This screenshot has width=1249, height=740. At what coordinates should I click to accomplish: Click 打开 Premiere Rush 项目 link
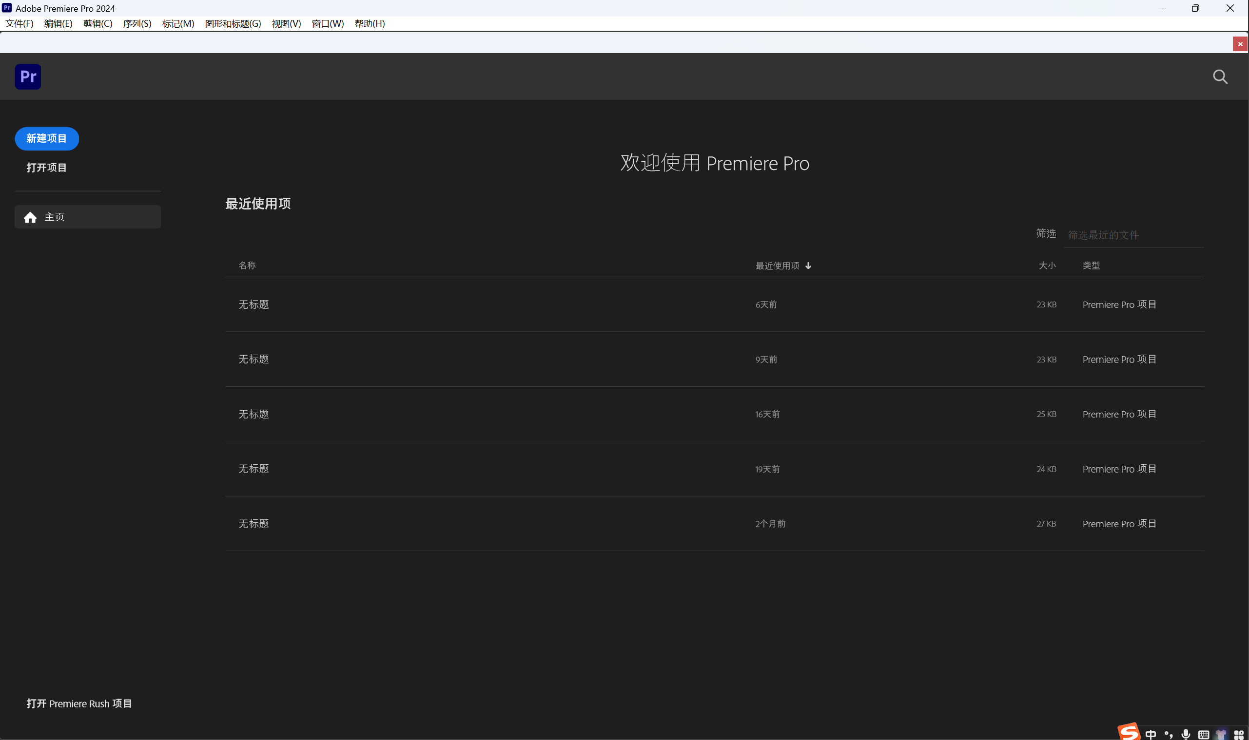[x=79, y=703]
